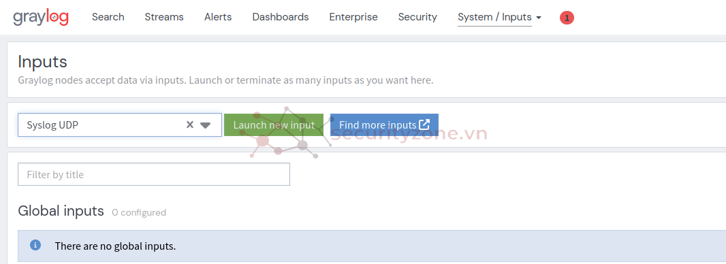The image size is (726, 264).
Task: Go to Streams in the navigation bar
Action: 164,17
